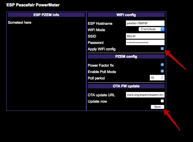Check the Update now checkbox
This screenshot has height=142, width=193.
162,101
